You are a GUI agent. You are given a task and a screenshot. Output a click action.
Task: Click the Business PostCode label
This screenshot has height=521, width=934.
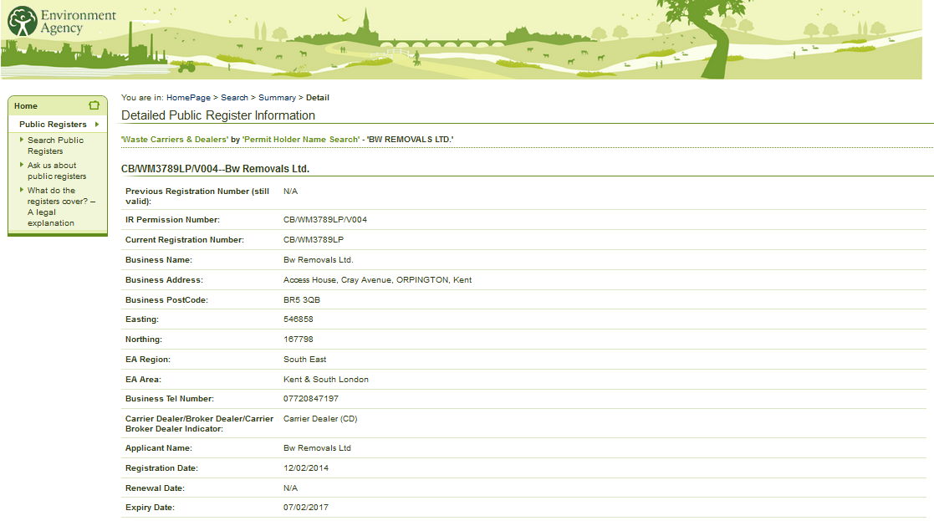[x=166, y=300]
